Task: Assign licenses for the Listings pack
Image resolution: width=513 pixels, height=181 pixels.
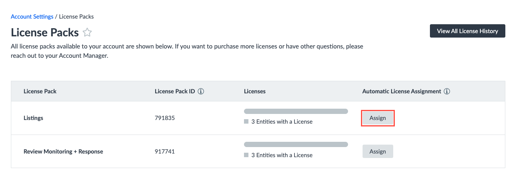Action: pos(377,118)
